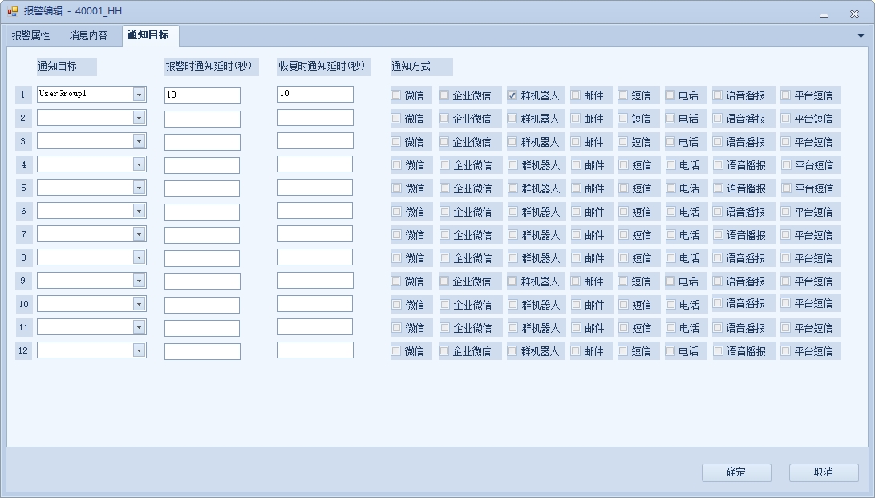Switch to the 报警属性 tab
The image size is (875, 498).
[31, 36]
